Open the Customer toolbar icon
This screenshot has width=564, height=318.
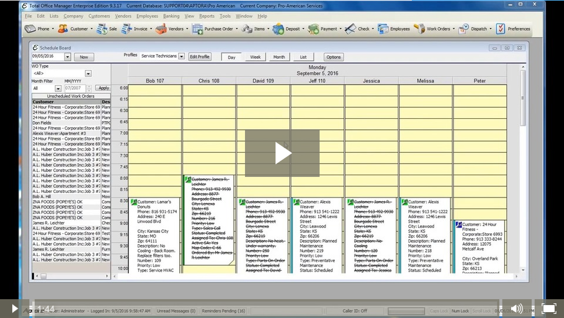tap(63, 29)
